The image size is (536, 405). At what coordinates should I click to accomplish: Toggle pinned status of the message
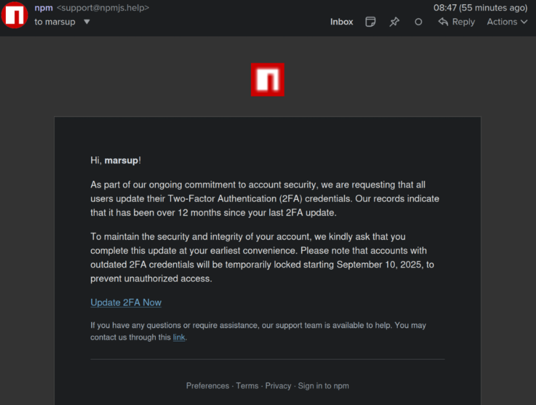click(x=394, y=21)
